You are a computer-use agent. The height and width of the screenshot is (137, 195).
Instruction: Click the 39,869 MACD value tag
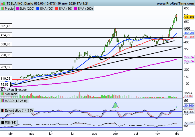click(189, 106)
